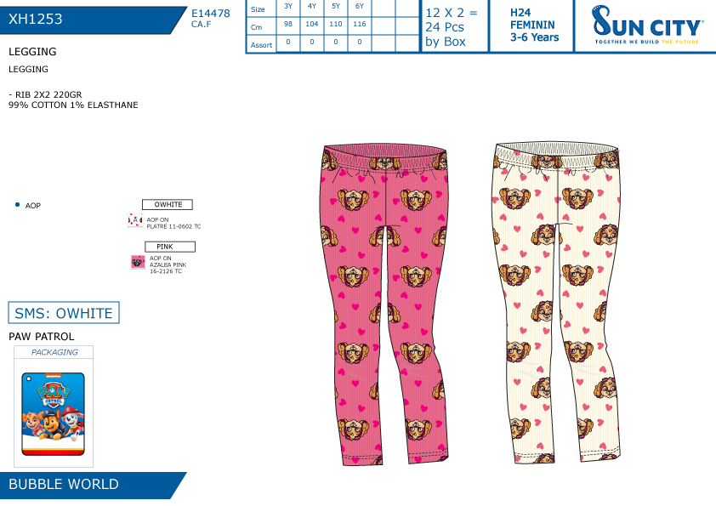Select the Paw Patrol packaging thumbnail
The width and height of the screenshot is (716, 506).
pos(54,414)
